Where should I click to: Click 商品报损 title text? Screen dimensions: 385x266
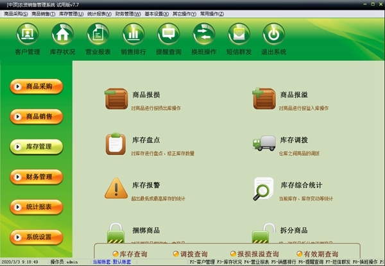tap(146, 95)
